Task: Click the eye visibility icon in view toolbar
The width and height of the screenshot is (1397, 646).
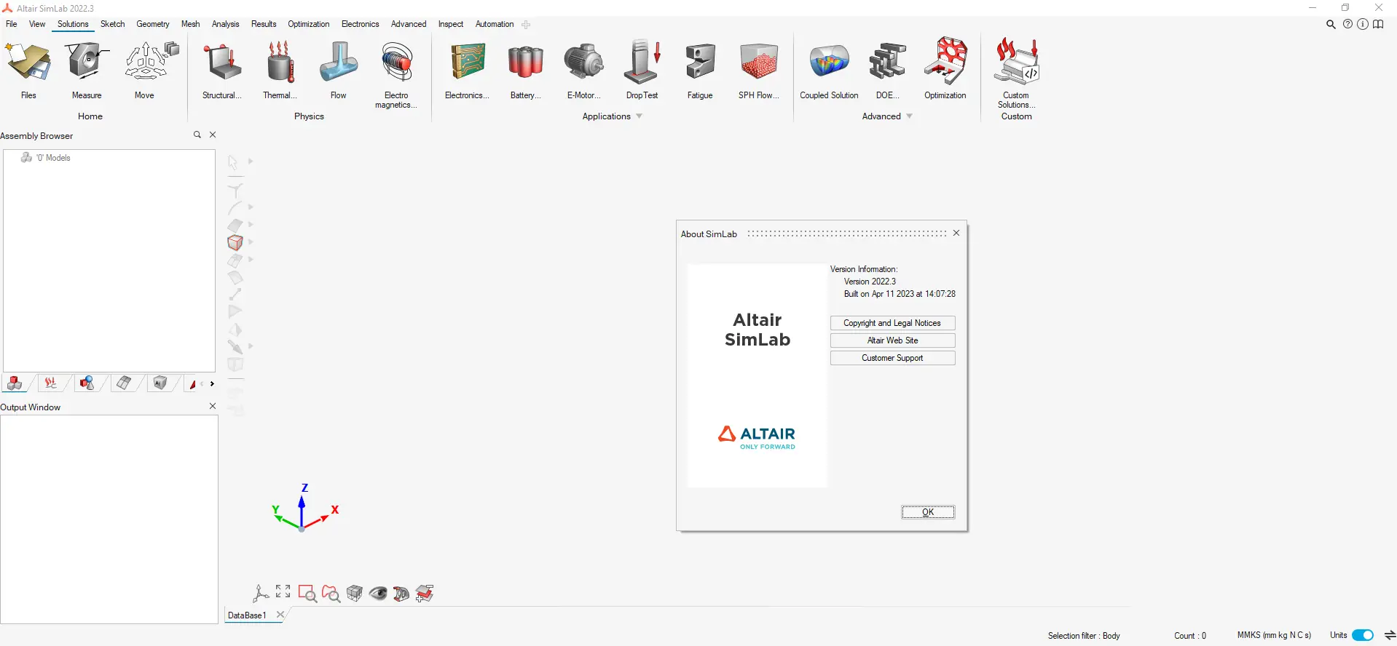Action: coord(378,594)
